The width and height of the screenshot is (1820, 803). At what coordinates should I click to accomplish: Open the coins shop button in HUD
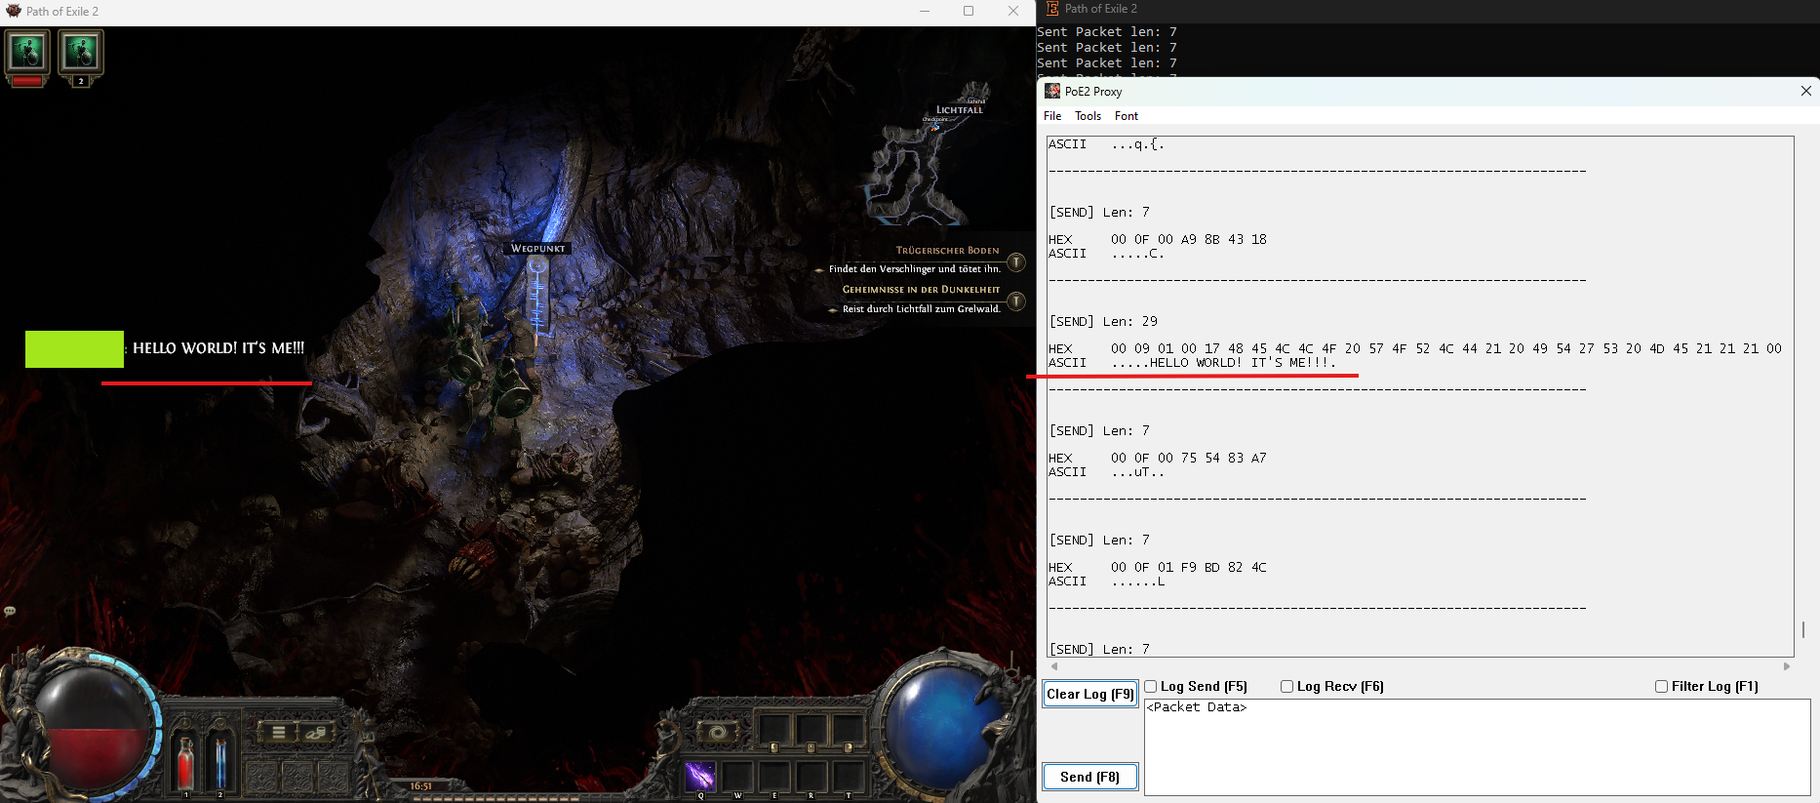(316, 732)
